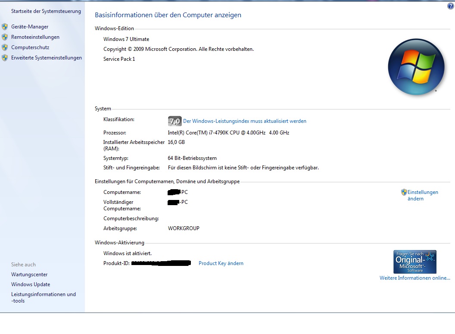Click the 'Prozessor:' label
Viewport: 455px width, 334px height.
[115, 133]
